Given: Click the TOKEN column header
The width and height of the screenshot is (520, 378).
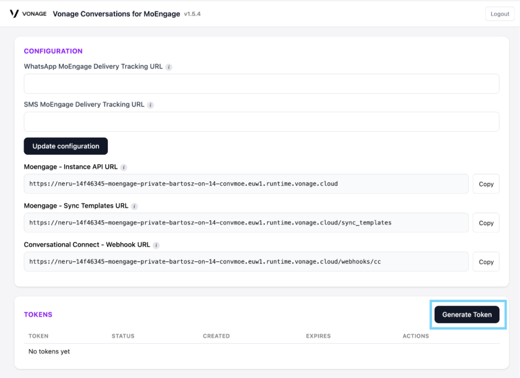Looking at the screenshot, I should tap(39, 336).
